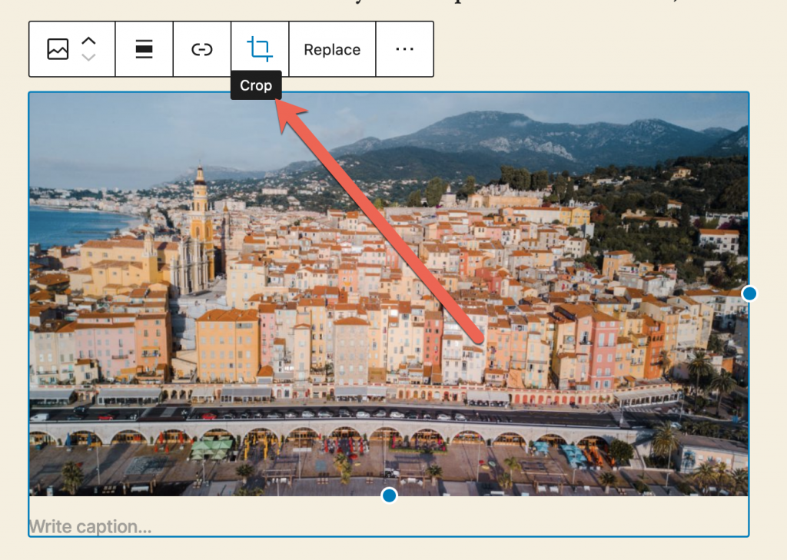The width and height of the screenshot is (787, 560).
Task: Click the Replace button
Action: (x=332, y=49)
